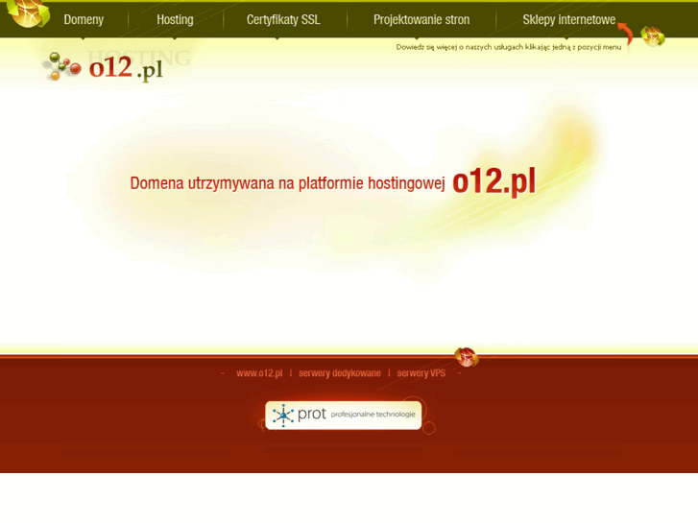Click the o12.pl molecule logo icon
Viewport: 698px width, 523px height.
(x=61, y=67)
